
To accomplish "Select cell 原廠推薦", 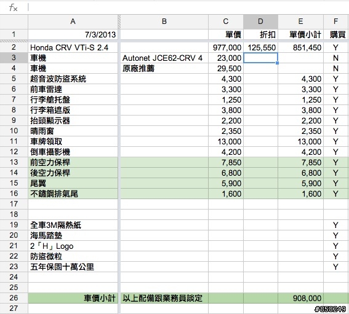I will (x=164, y=68).
